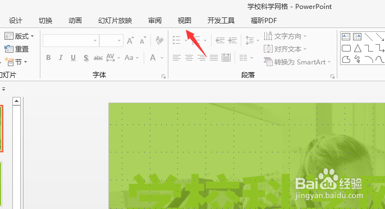Image resolution: width=385 pixels, height=209 pixels.
Task: Select the text box shape
Action: pos(346,37)
